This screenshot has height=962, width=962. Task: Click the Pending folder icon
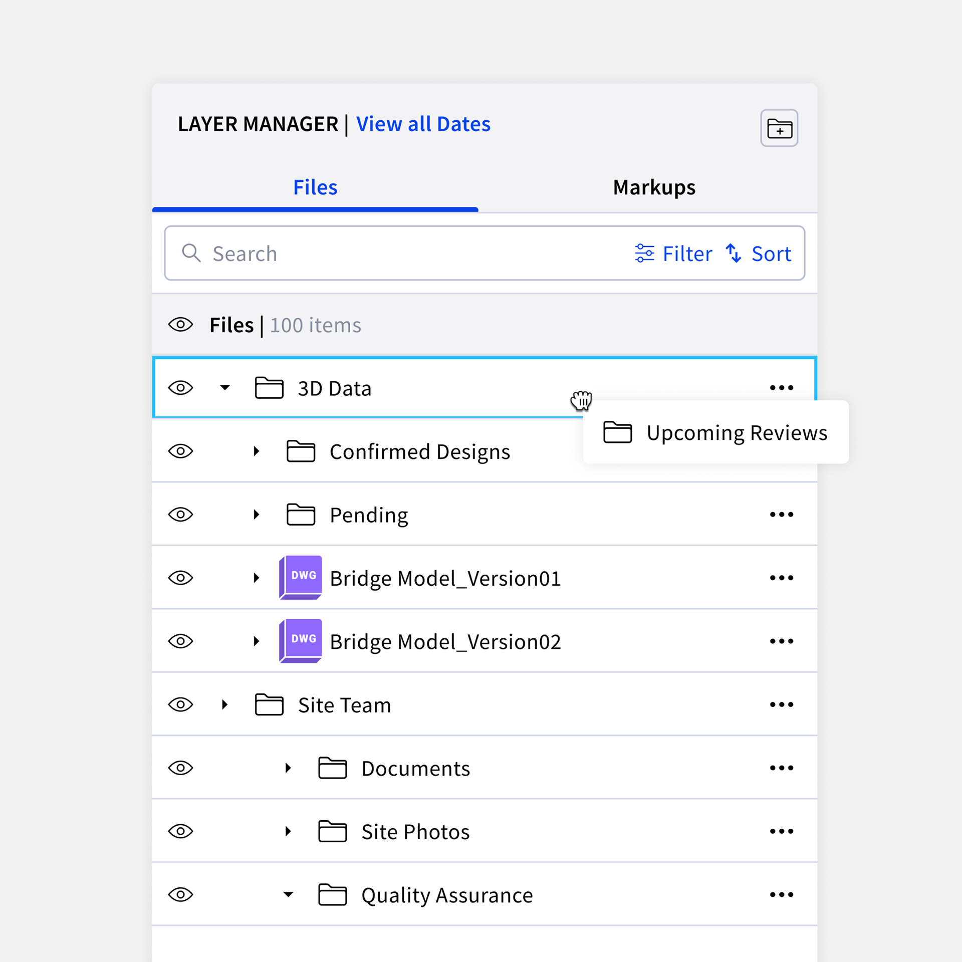point(301,515)
